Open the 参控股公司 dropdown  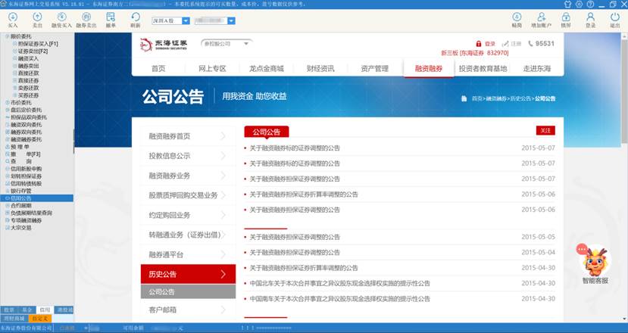[227, 44]
